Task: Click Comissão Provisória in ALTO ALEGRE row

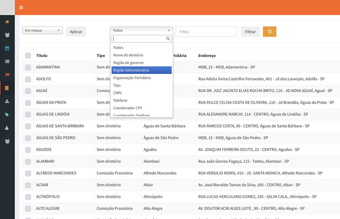Action: point(115,208)
